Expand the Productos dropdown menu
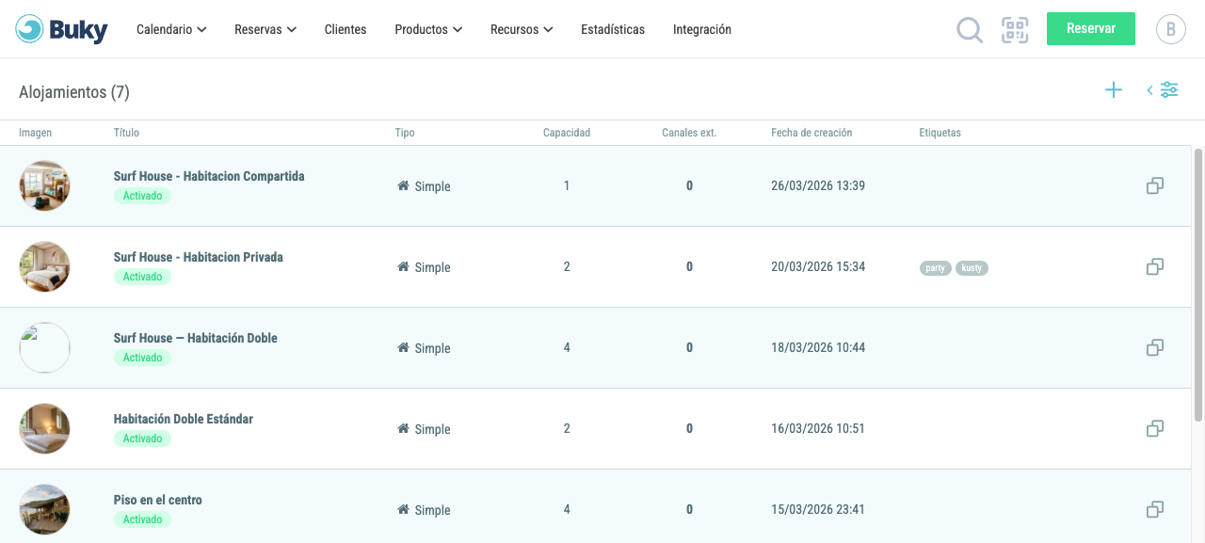This screenshot has width=1205, height=543. (428, 29)
